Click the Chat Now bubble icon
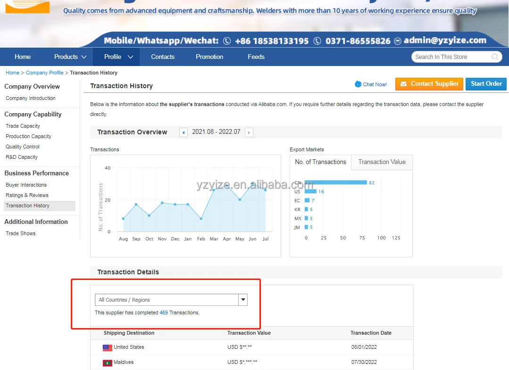The image size is (509, 370). (358, 84)
